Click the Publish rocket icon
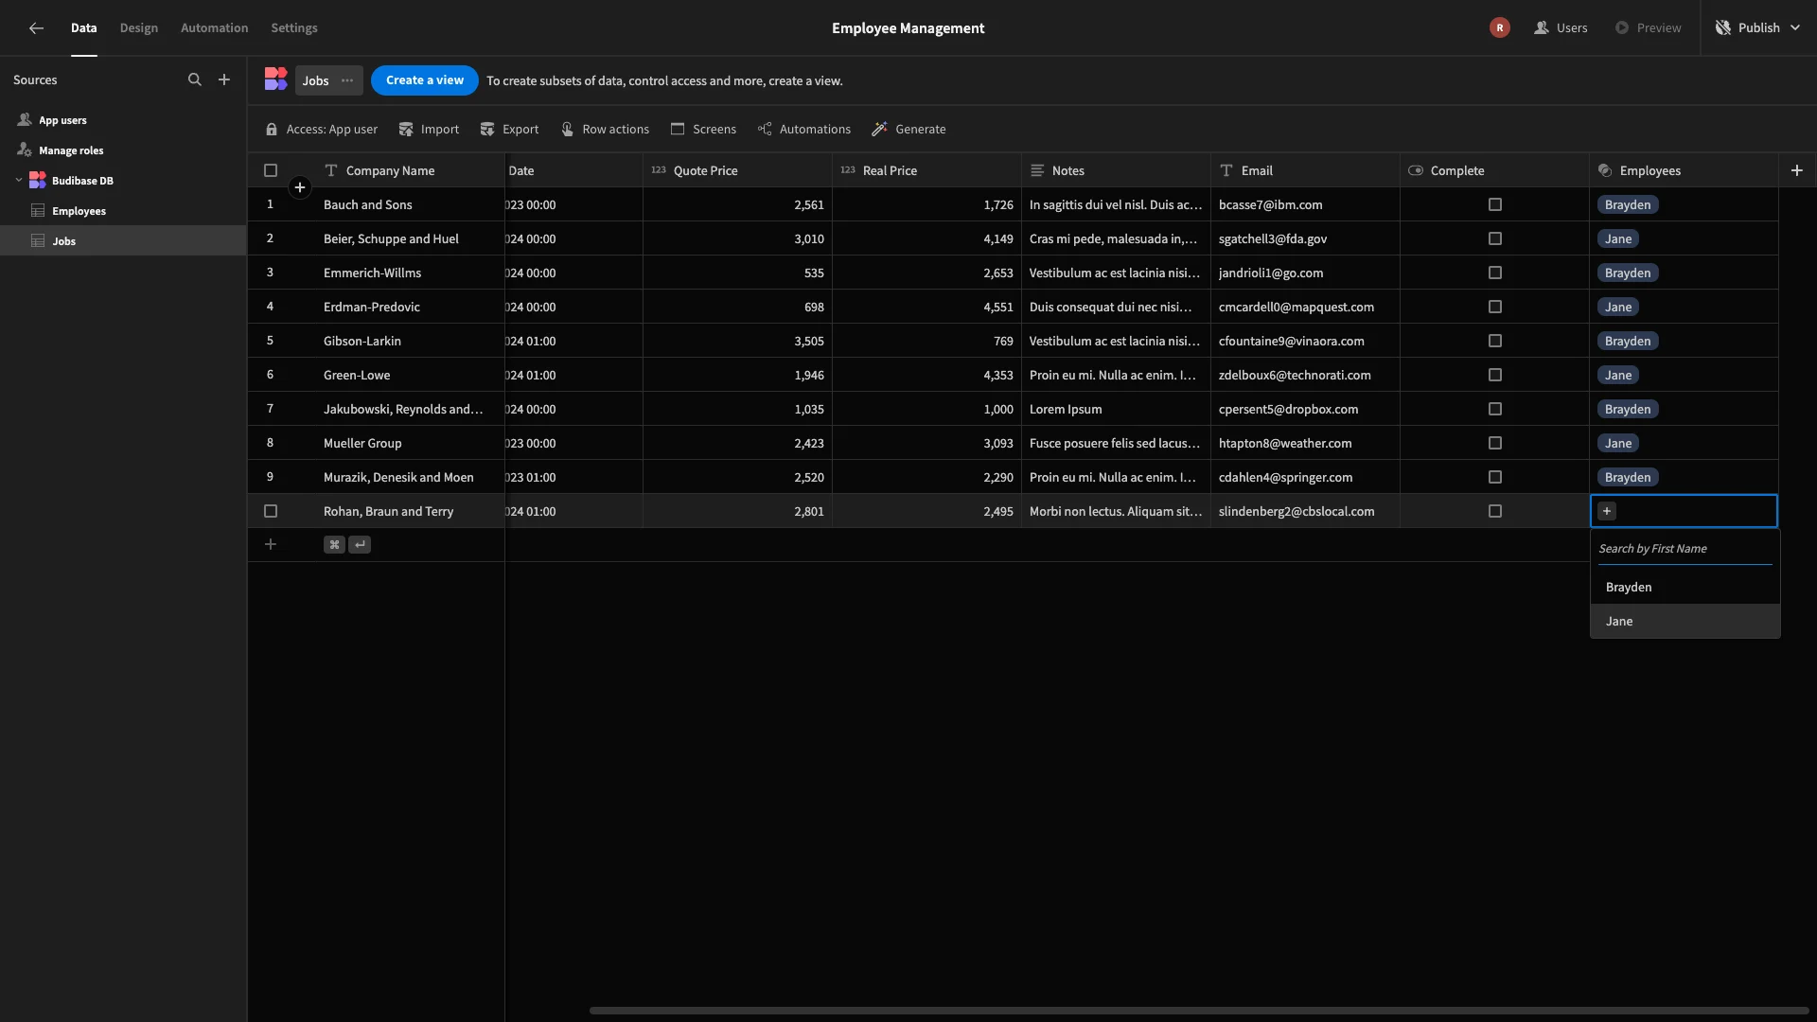1817x1022 pixels. [1723, 28]
